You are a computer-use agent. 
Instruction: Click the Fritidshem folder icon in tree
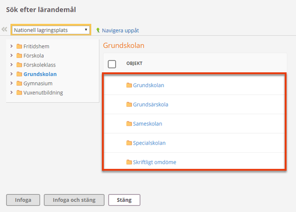coord(19,46)
